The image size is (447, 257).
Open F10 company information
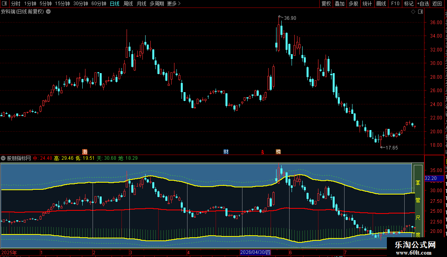coord(395,4)
